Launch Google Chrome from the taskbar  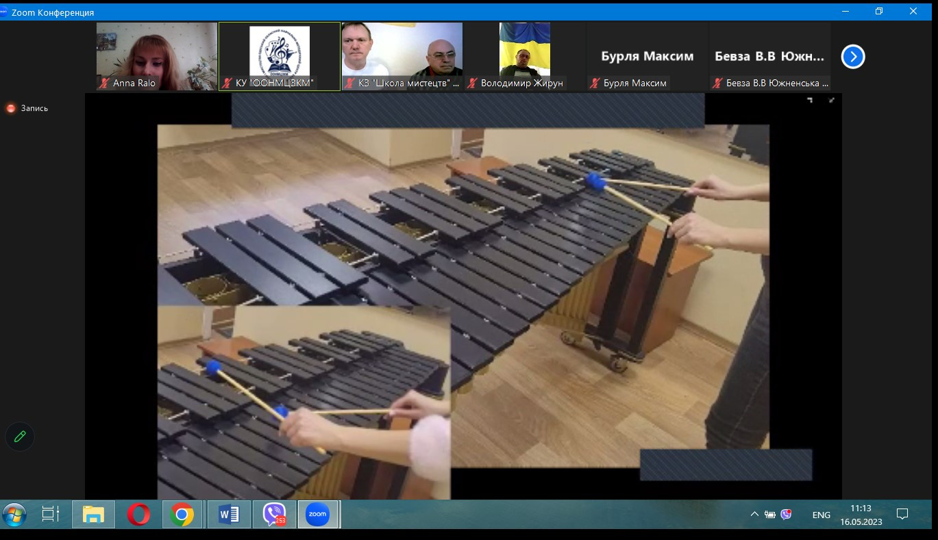tap(182, 514)
